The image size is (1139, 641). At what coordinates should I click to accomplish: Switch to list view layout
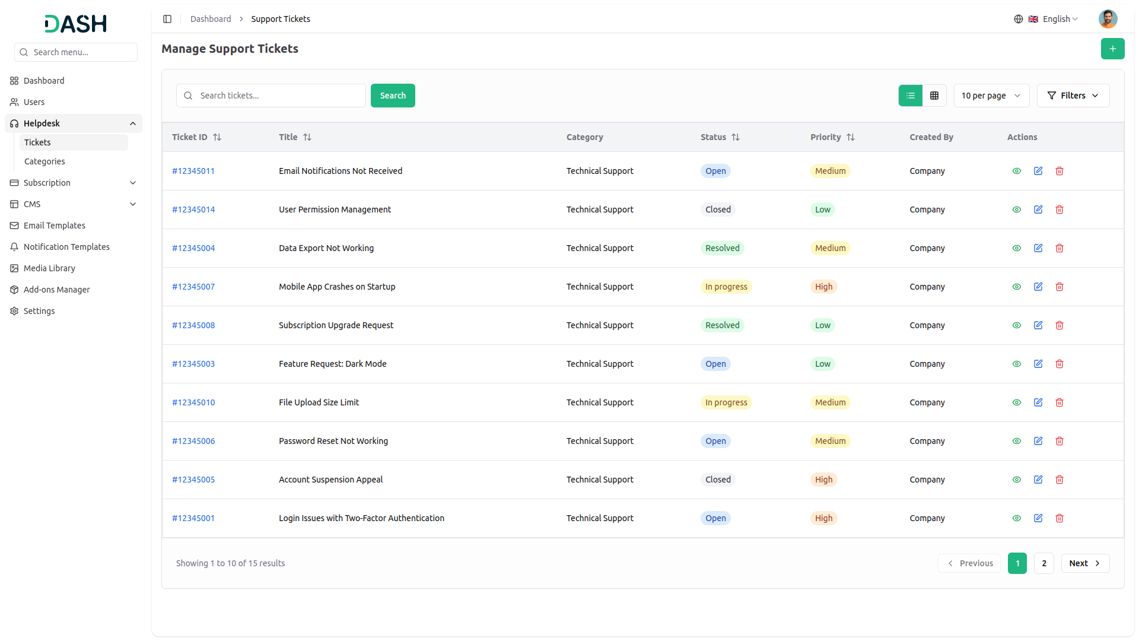pyautogui.click(x=911, y=96)
